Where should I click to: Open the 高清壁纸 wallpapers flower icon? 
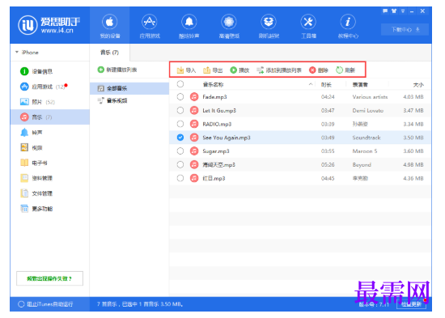(x=229, y=22)
